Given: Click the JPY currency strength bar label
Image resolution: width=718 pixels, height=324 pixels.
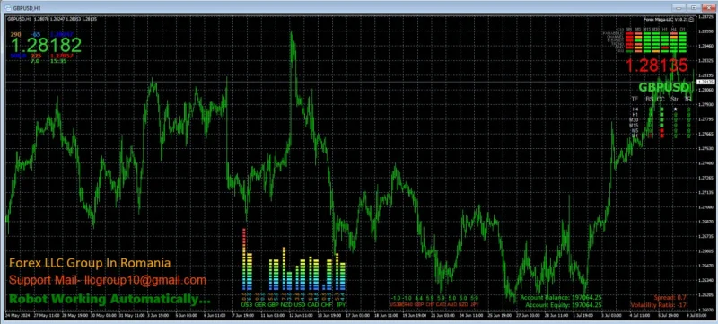Looking at the screenshot, I should tap(341, 304).
